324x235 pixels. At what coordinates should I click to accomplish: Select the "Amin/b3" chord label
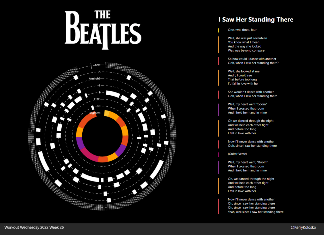click(x=95, y=79)
